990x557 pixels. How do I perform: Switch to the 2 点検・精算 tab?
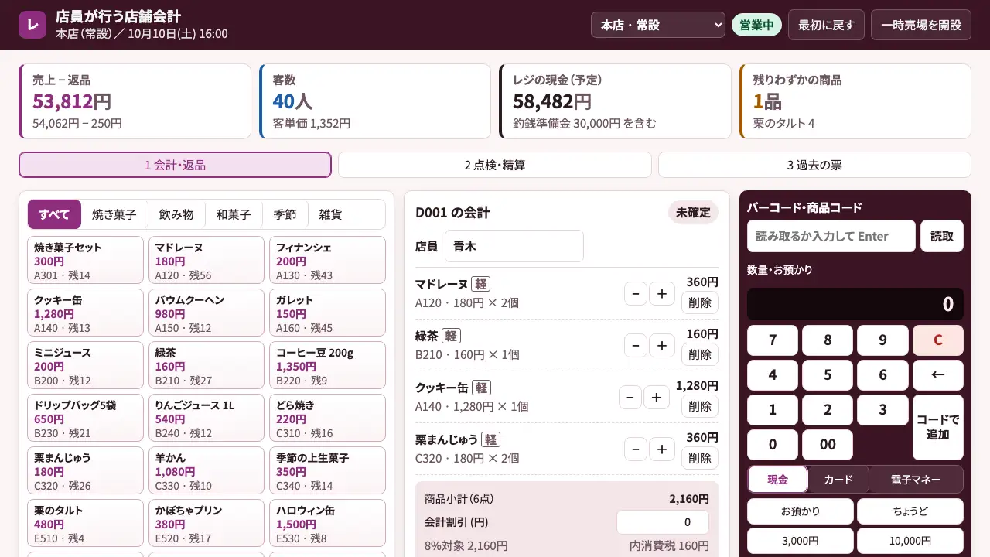(495, 165)
